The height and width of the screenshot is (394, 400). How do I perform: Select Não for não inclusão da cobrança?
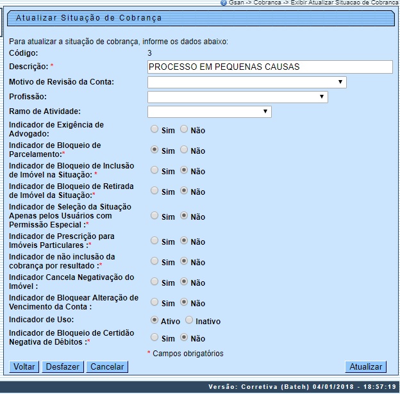click(184, 261)
